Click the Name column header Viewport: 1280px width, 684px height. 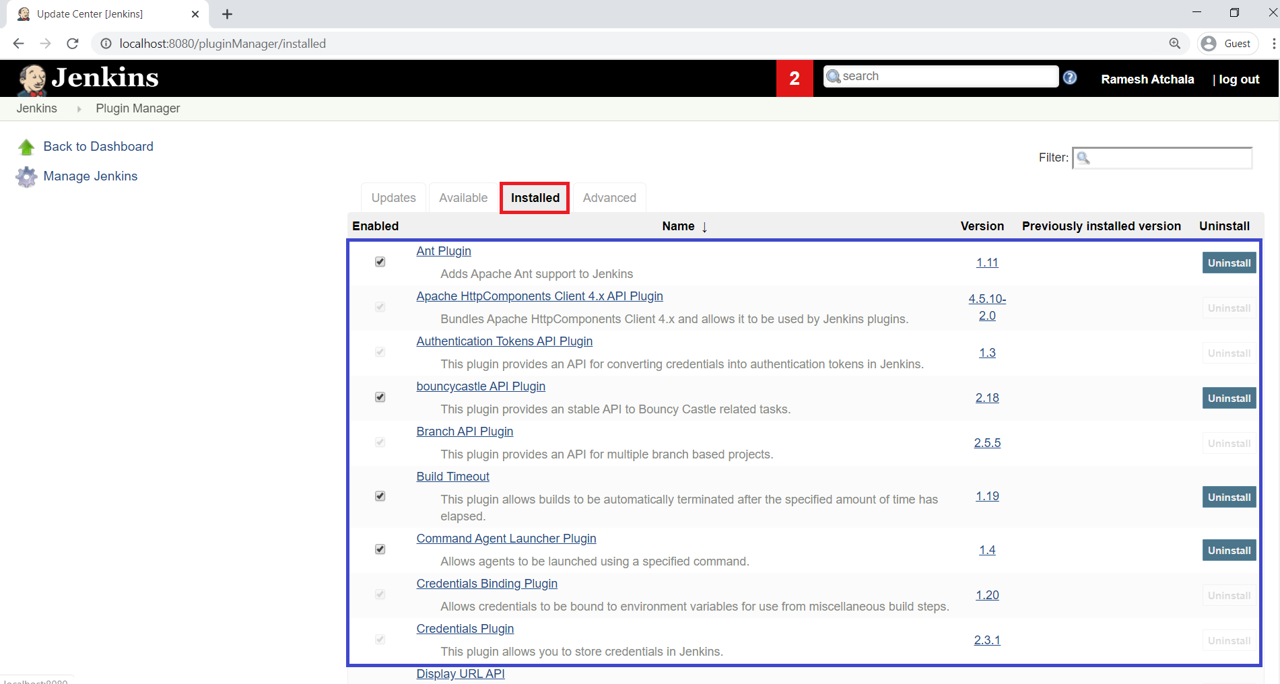tap(678, 226)
